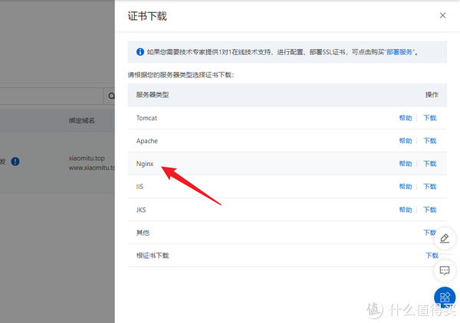
Task: Download the Apache certificate
Action: pos(430,141)
